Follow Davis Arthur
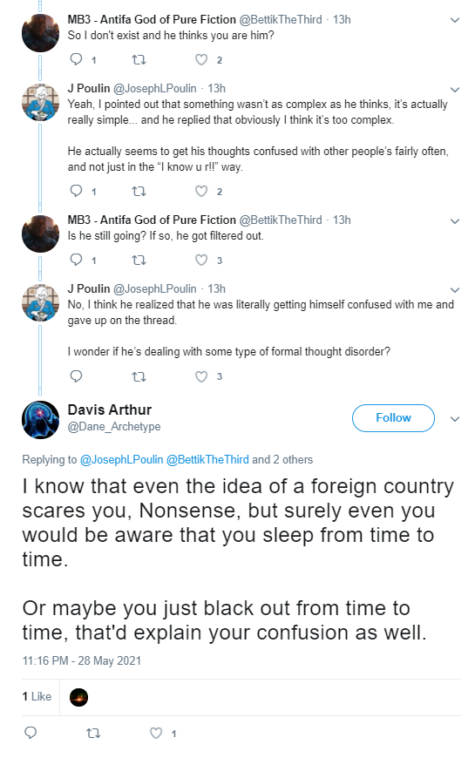 [x=393, y=418]
